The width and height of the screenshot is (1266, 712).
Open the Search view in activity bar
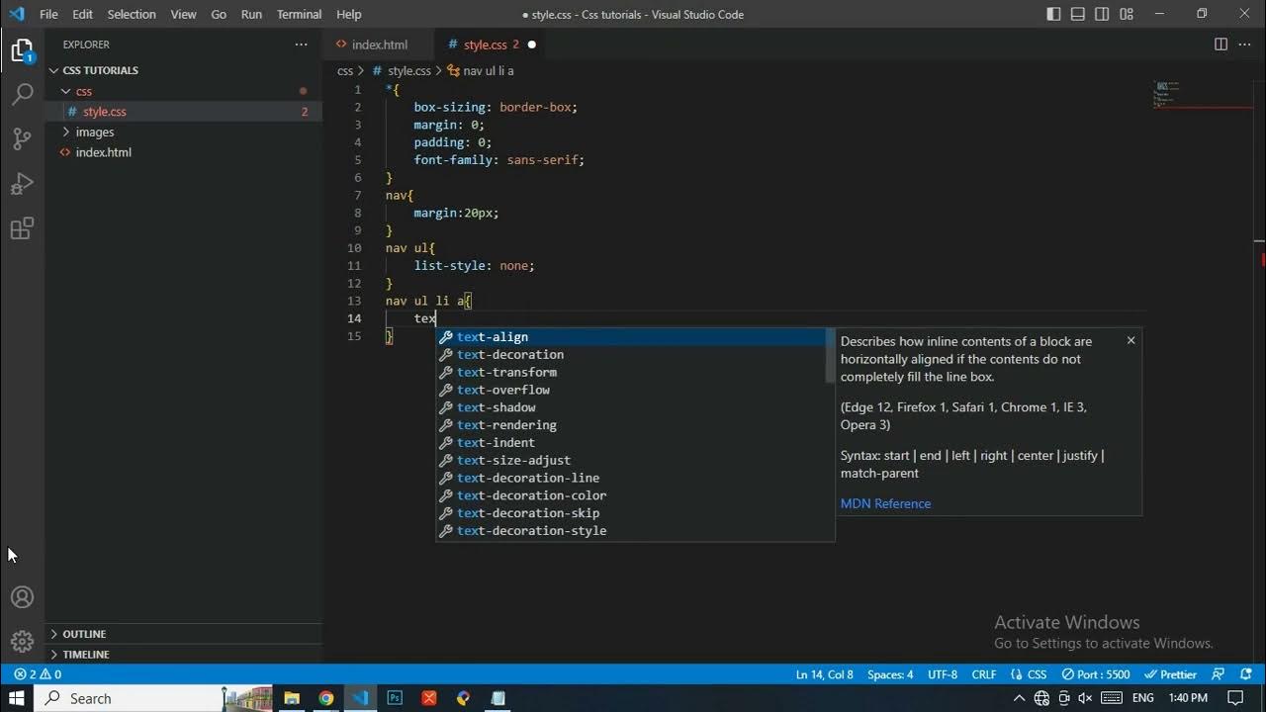pos(22,95)
